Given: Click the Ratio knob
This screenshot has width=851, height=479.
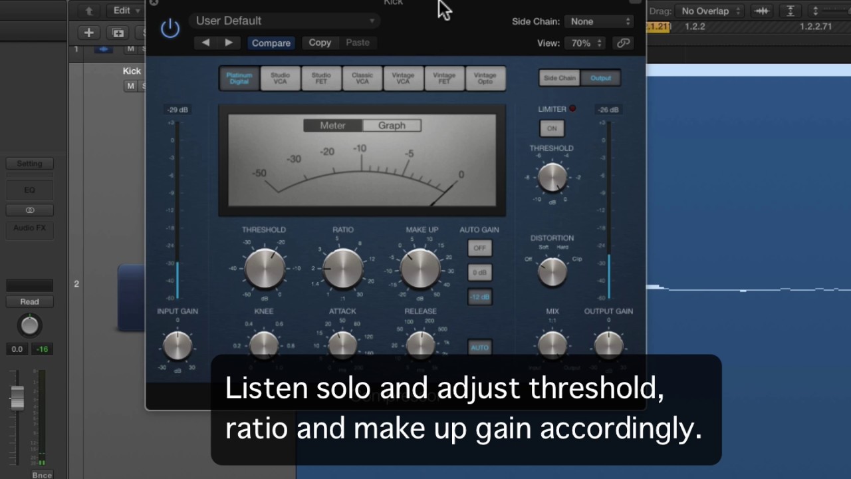Looking at the screenshot, I should coord(343,267).
